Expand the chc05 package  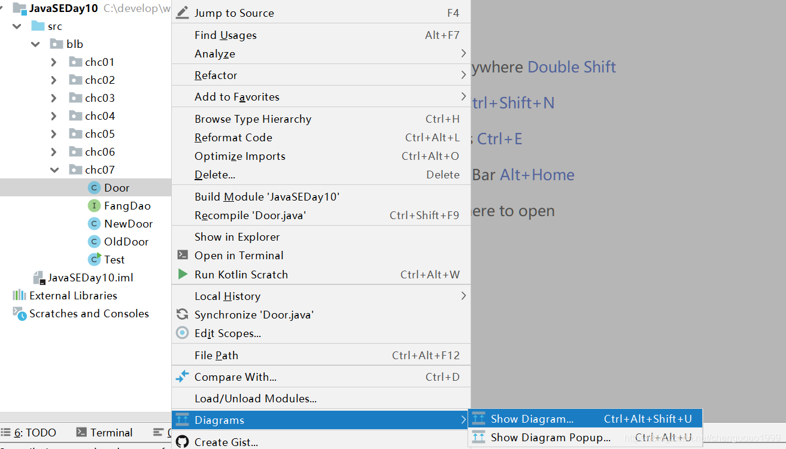click(x=54, y=134)
